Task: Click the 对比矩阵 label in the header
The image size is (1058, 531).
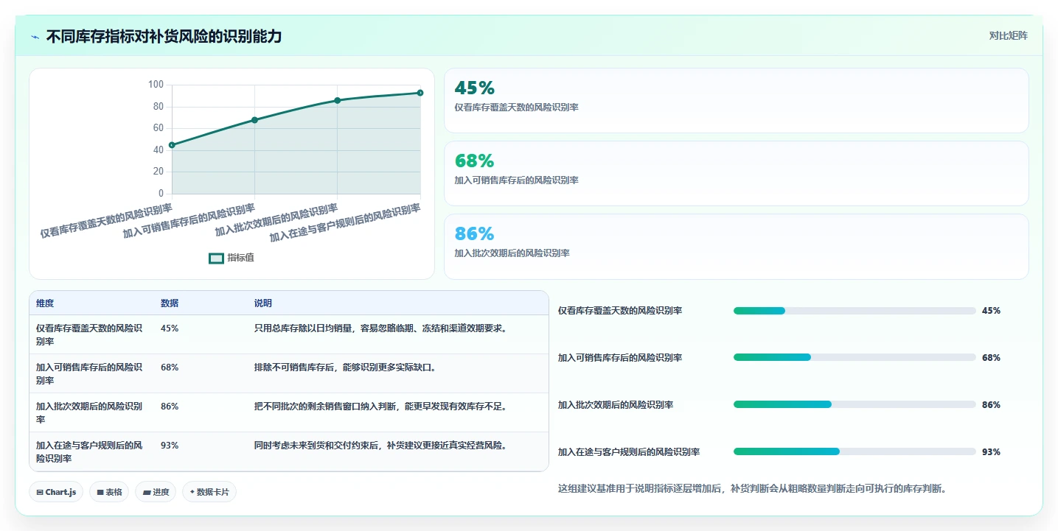Action: coord(1008,35)
